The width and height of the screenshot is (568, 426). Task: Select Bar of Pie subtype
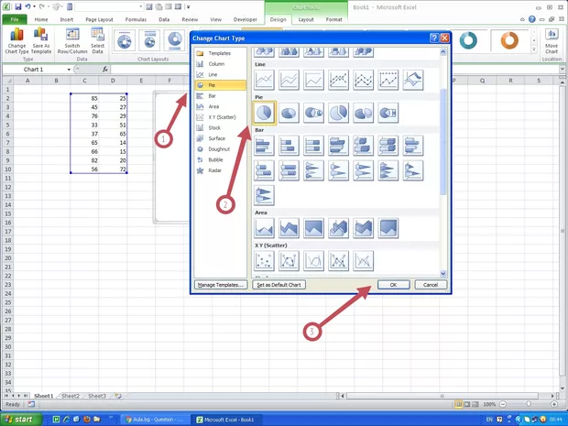click(x=388, y=113)
